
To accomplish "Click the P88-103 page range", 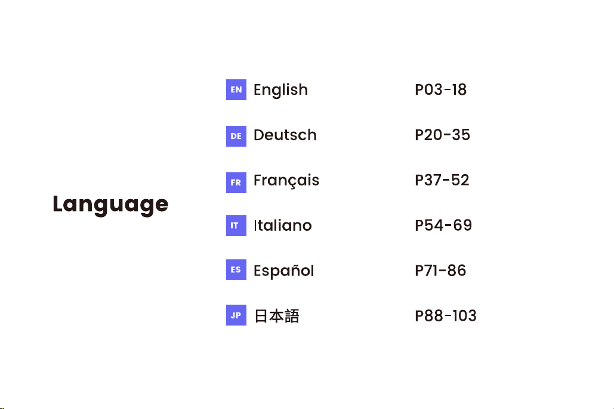I will (446, 316).
